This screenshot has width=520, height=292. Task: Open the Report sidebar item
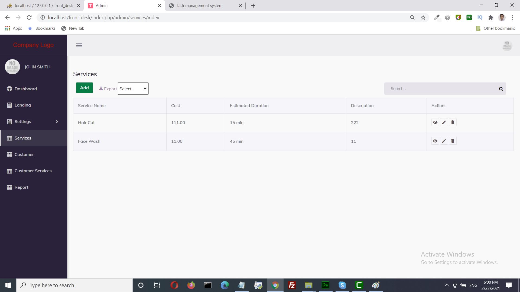pos(21,187)
